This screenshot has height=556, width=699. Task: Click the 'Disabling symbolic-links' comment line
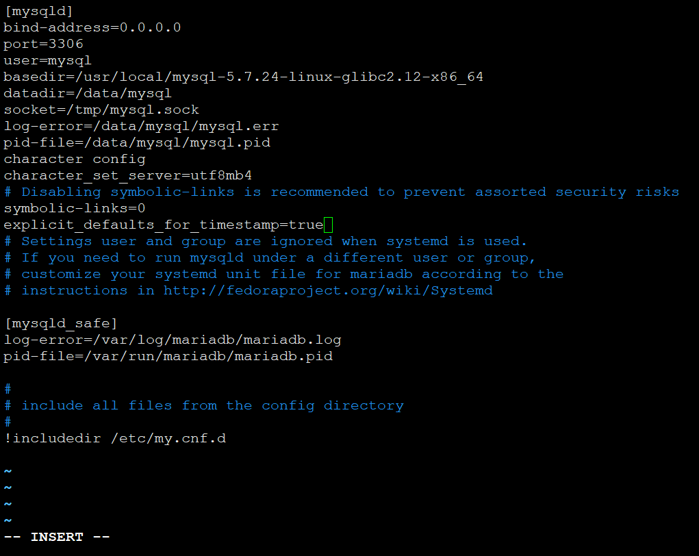coord(342,192)
